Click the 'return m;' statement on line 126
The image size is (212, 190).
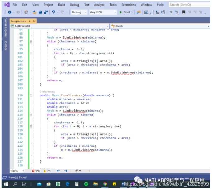(x=55, y=158)
